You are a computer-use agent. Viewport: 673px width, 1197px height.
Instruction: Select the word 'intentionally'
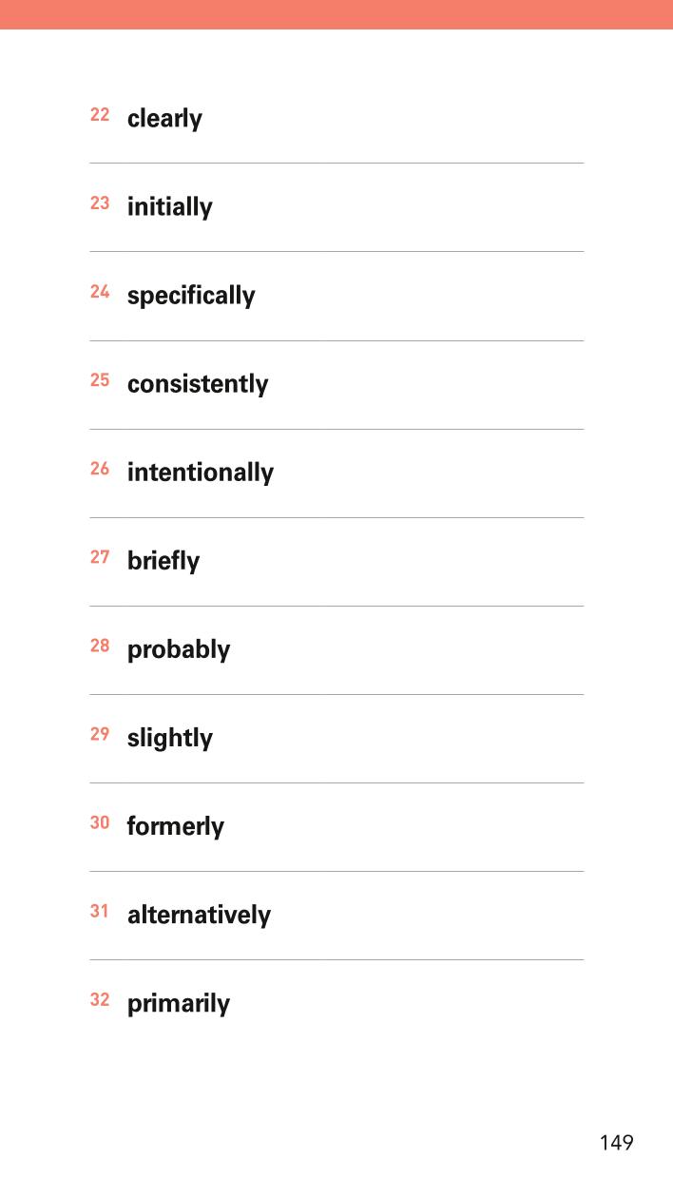pos(201,473)
